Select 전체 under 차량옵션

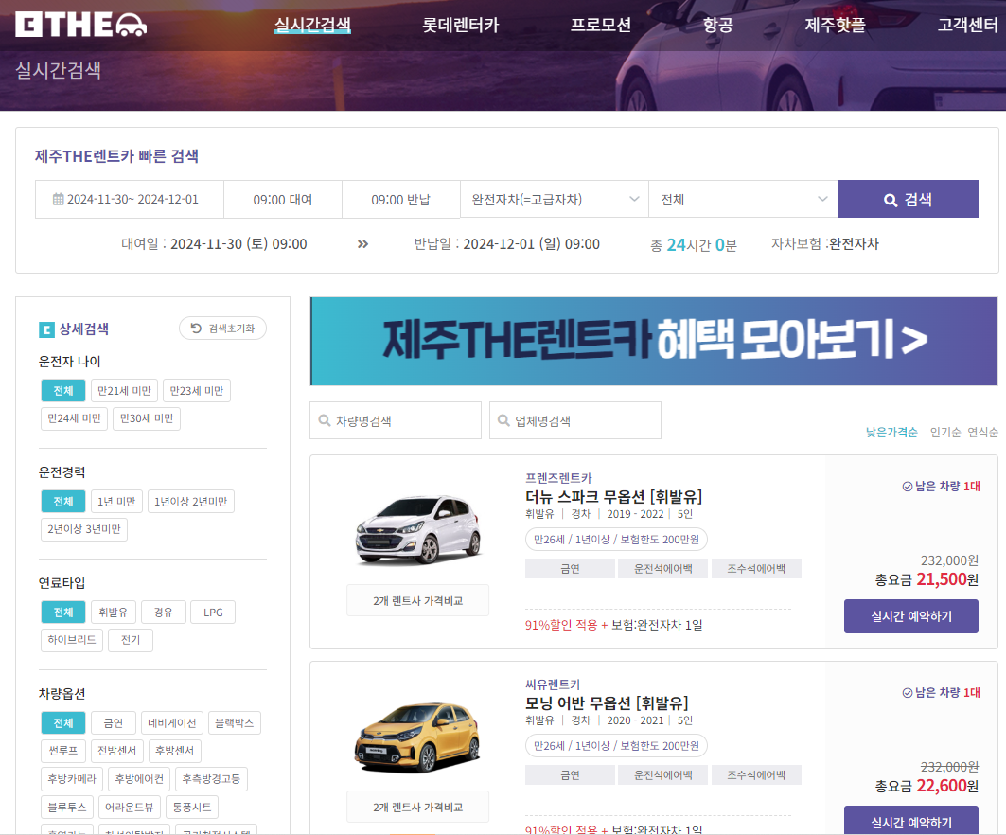pos(62,722)
